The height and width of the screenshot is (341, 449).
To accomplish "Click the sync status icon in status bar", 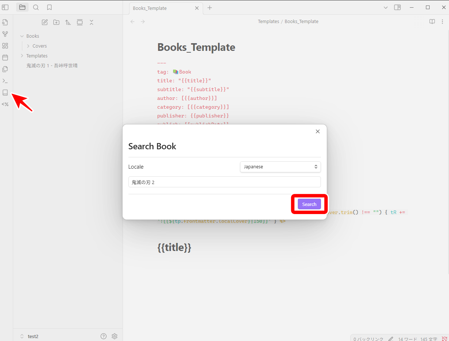I will coord(445,339).
